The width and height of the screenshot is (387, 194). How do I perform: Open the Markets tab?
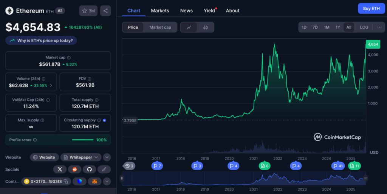[x=160, y=11]
